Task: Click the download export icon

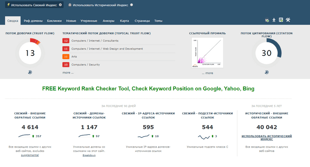Action: click(274, 20)
